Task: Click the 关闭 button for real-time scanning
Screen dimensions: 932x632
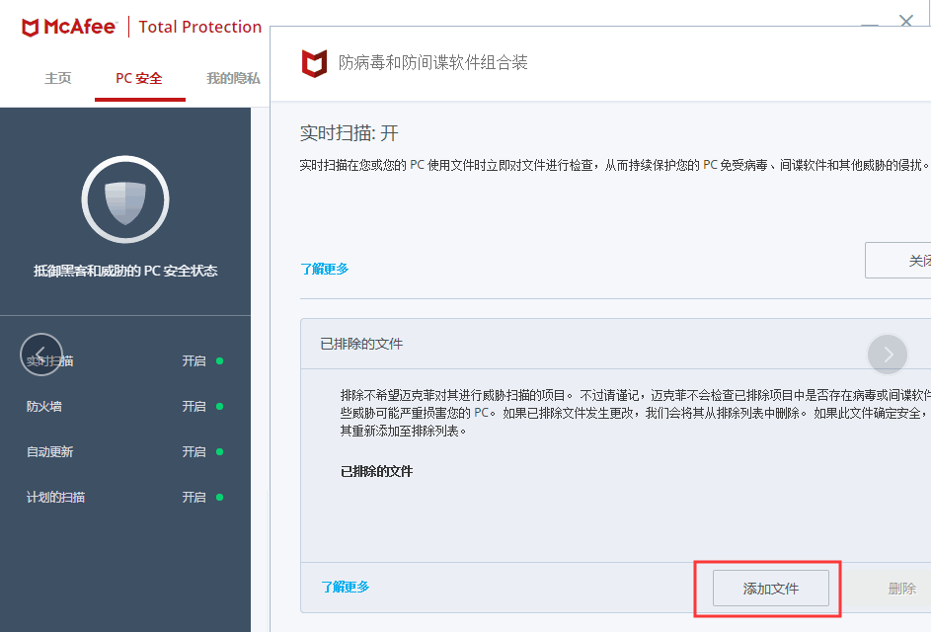Action: click(x=898, y=261)
